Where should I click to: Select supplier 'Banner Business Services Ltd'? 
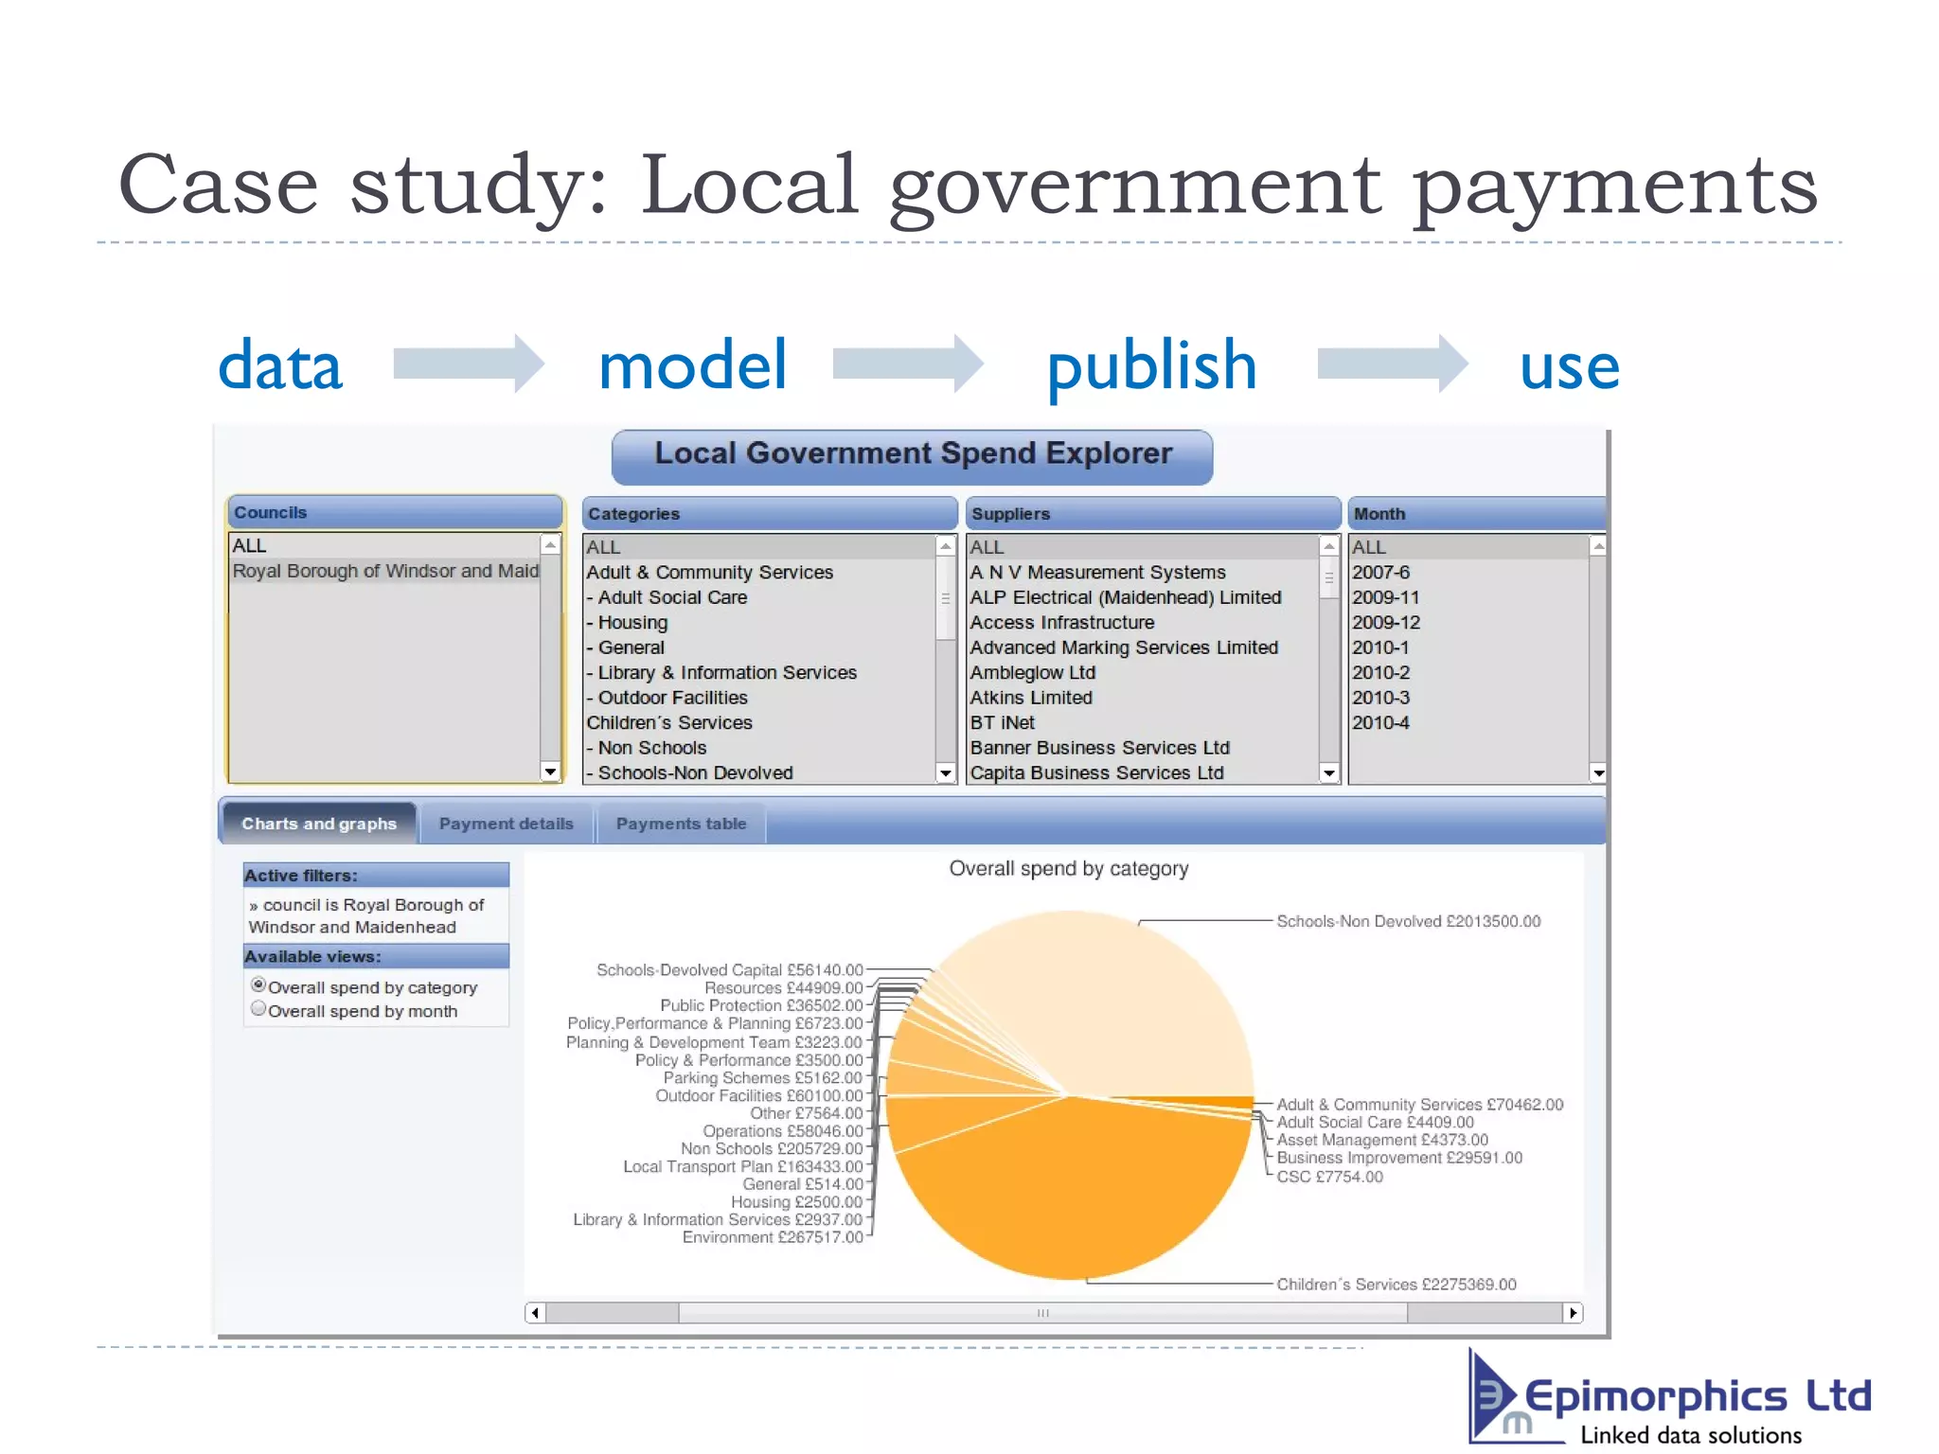[x=1144, y=748]
